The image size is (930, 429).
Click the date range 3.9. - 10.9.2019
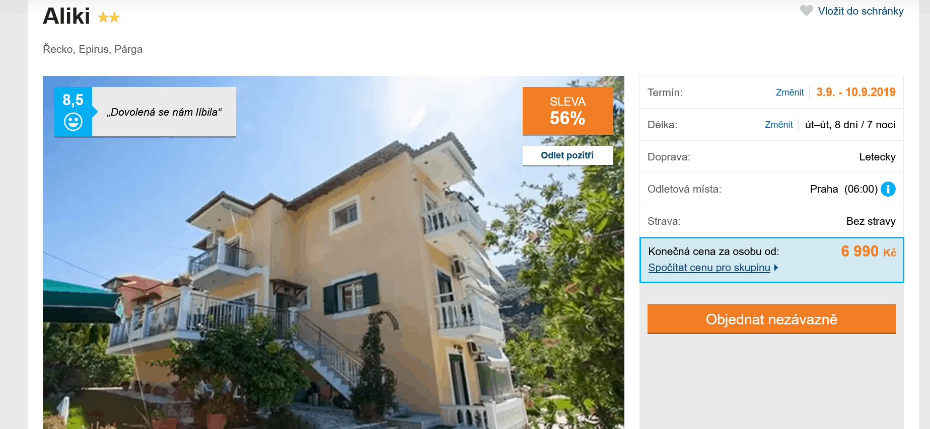click(856, 92)
